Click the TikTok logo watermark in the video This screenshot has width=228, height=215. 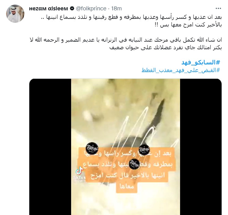(80, 171)
